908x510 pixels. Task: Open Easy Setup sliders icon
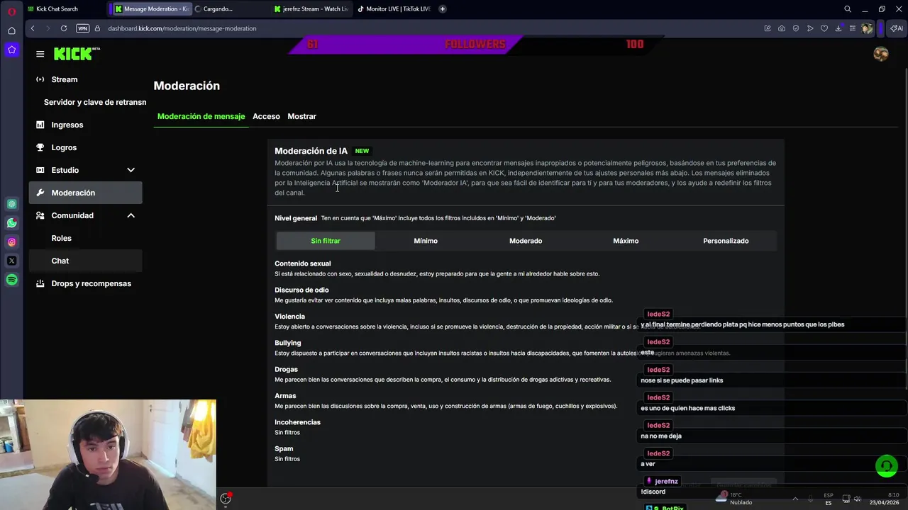click(853, 28)
